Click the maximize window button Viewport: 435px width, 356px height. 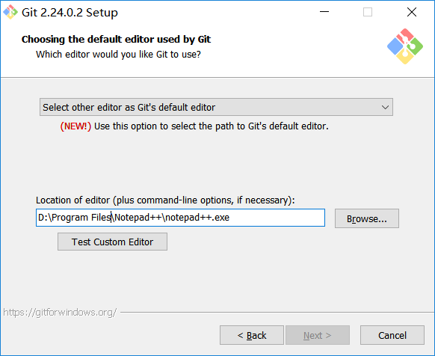tap(368, 12)
